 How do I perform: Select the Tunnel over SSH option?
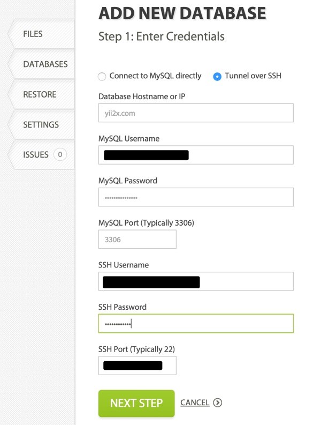[217, 77]
